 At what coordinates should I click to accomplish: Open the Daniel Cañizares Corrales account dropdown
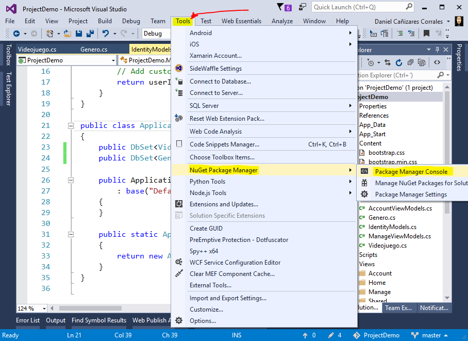[448, 22]
